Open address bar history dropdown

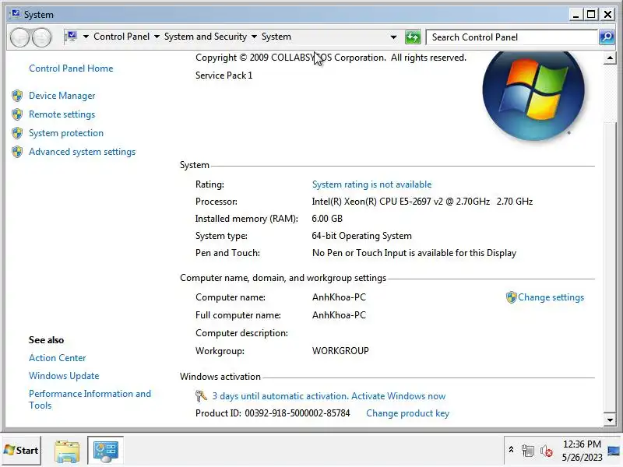(x=393, y=37)
